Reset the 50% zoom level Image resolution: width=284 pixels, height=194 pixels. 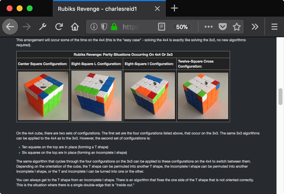tap(182, 27)
